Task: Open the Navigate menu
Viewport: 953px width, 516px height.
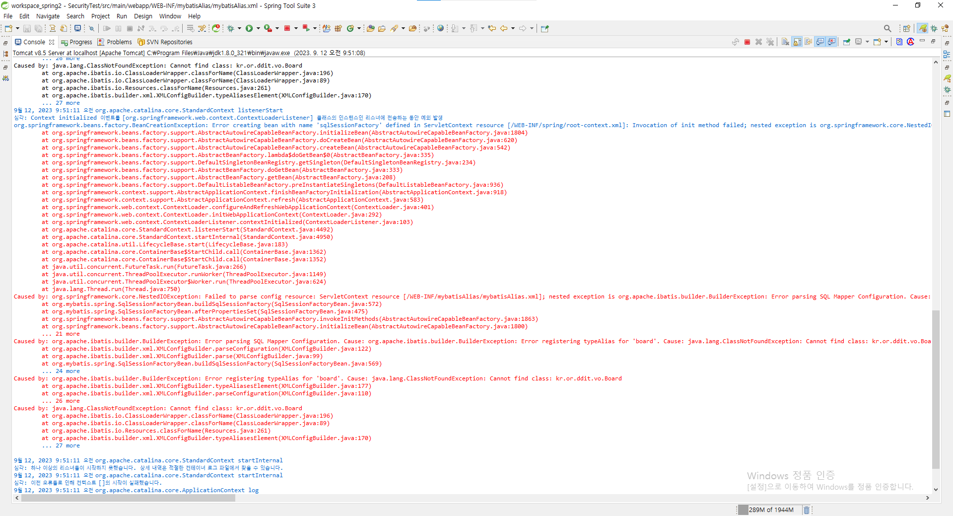Action: pos(48,16)
